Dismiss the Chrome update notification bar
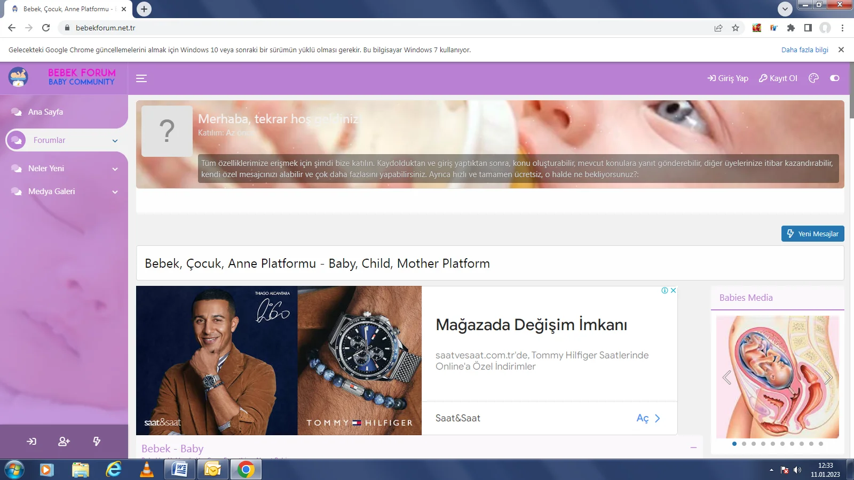The image size is (854, 480). (841, 50)
